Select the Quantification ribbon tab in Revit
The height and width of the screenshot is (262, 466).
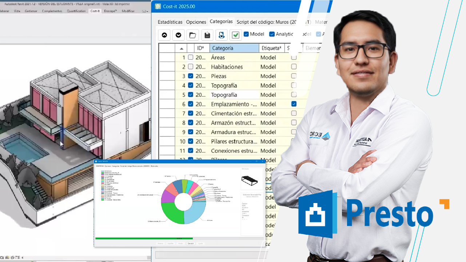76,11
